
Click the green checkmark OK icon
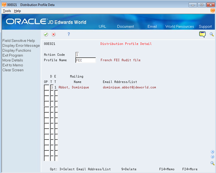[x=46, y=34]
